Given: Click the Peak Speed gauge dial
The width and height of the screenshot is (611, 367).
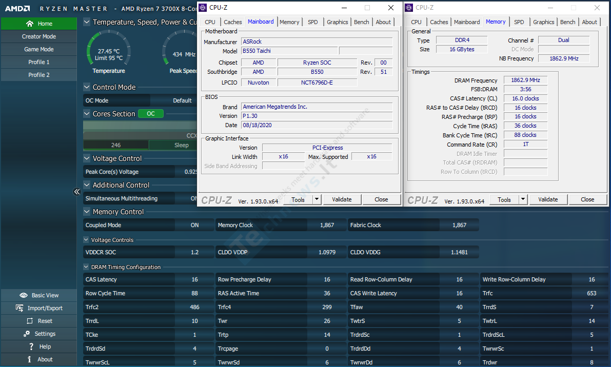Looking at the screenshot, I should click(180, 49).
